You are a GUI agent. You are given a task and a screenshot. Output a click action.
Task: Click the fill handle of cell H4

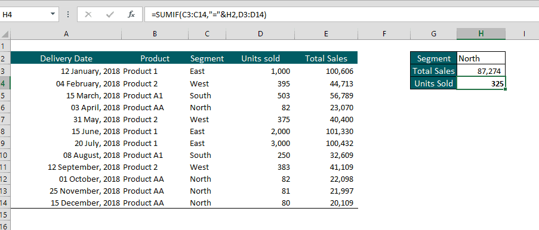coord(505,89)
